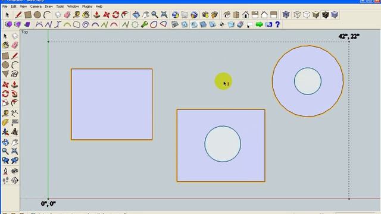Select the Rectangle tool in the top toolbar
Viewport: 381px width, 214px height.
click(x=28, y=15)
